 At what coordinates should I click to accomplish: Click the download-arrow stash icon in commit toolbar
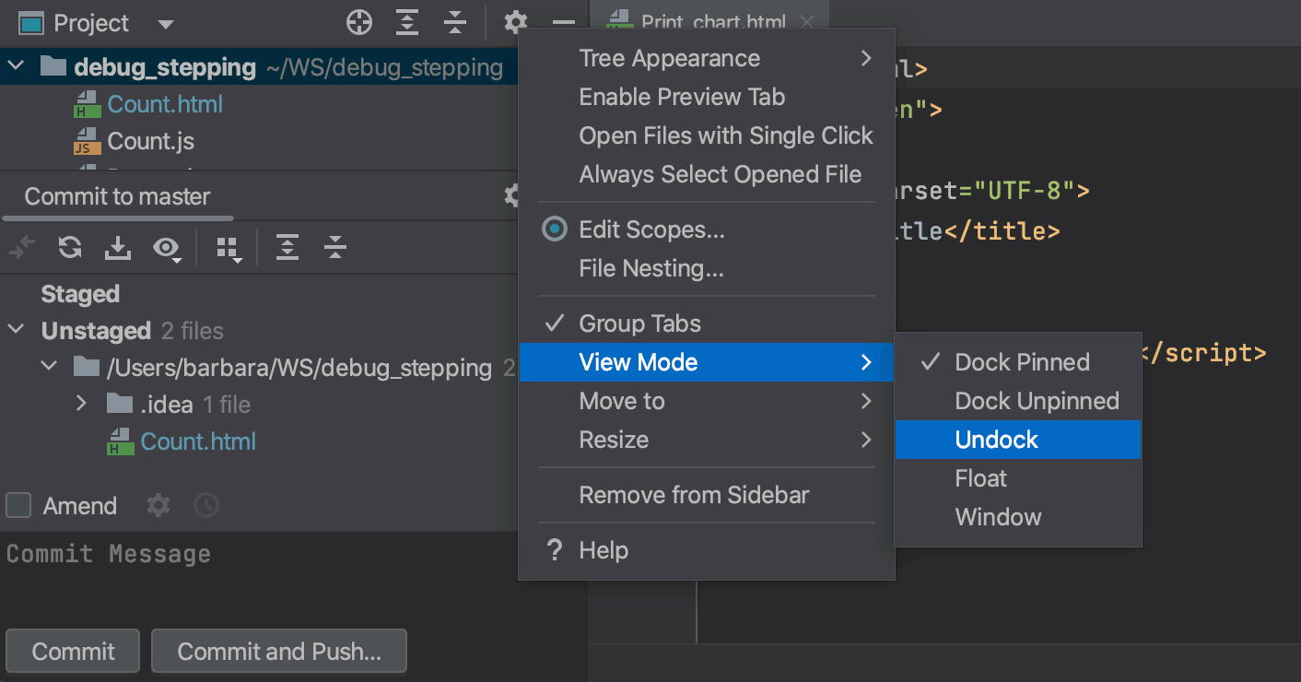(118, 247)
